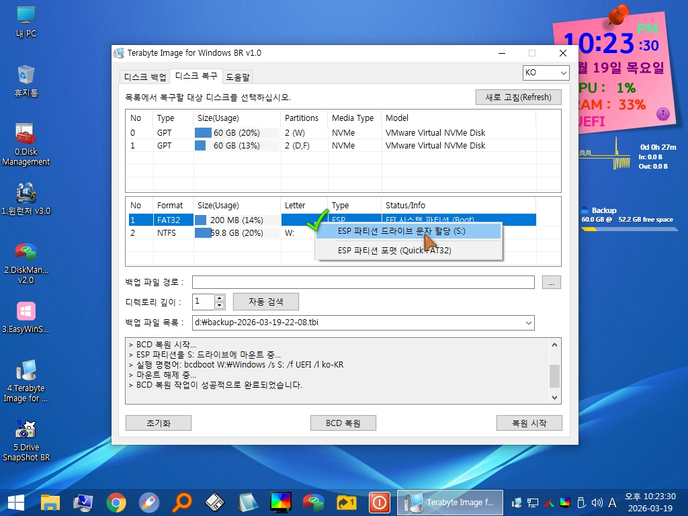Click the BCD 복원 button
688x516 pixels.
point(343,423)
